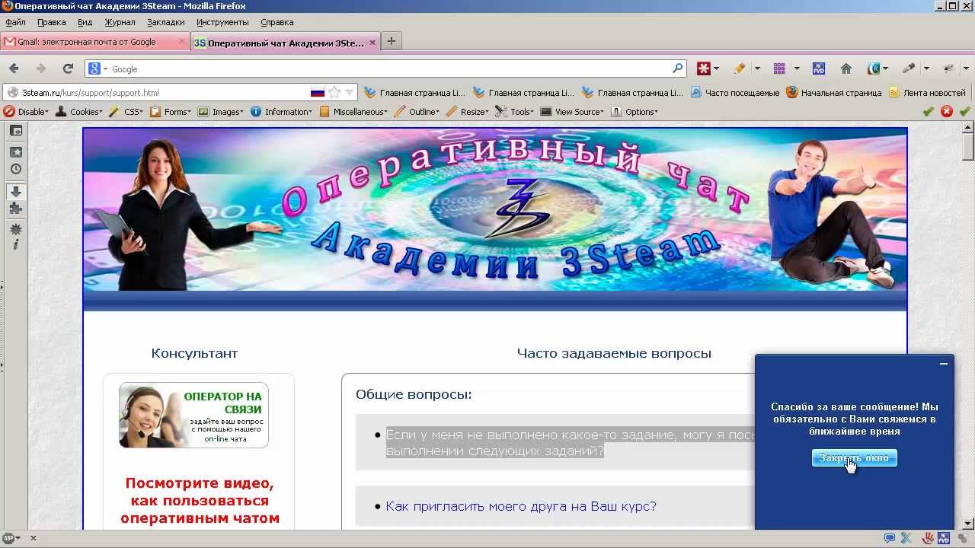Viewport: 975px width, 548px height.
Task: Open the Google search engine selector dropdown
Action: pos(98,68)
